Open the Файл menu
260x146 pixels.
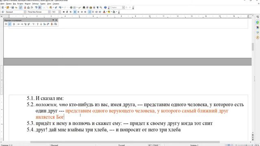2,4
